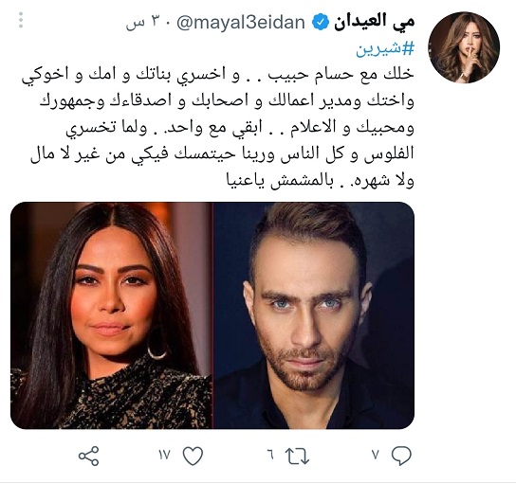Open the display name مي العيدان
This screenshot has width=516, height=484.
click(374, 22)
